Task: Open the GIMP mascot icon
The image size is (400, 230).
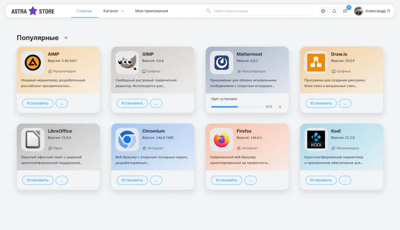Action: 127,62
